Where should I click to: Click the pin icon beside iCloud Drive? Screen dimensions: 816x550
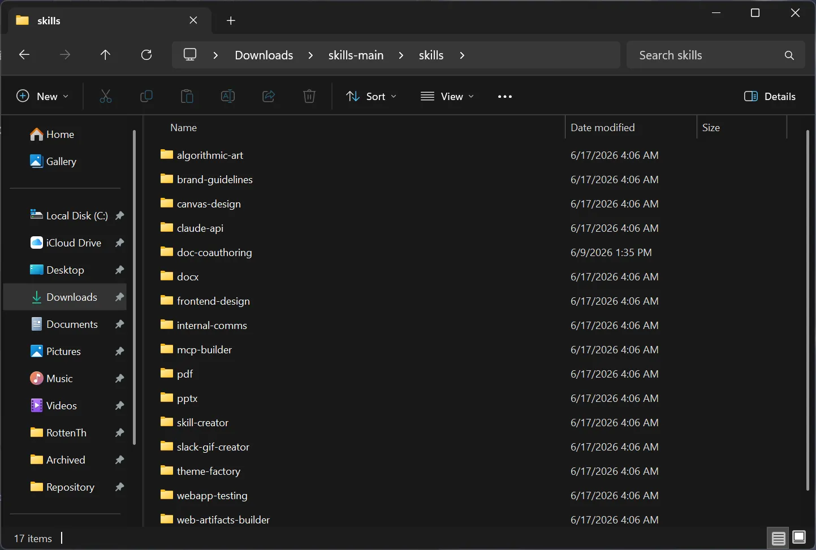tap(119, 243)
